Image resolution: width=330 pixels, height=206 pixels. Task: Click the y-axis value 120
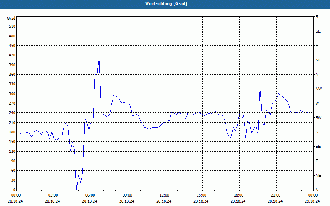click(12, 151)
